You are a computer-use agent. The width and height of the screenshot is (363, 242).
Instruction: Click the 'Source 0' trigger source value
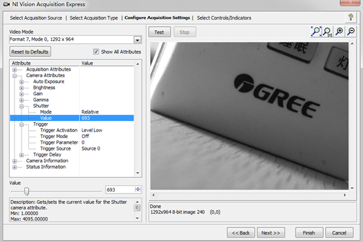point(90,148)
